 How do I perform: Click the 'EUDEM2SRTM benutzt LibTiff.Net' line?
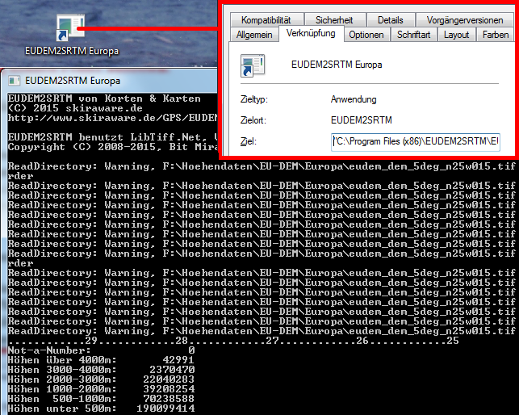tap(112, 137)
